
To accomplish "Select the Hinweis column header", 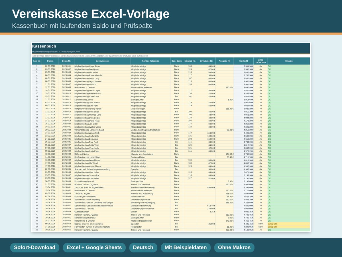I will [289, 61].
